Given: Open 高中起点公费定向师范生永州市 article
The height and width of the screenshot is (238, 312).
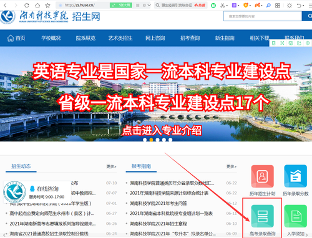Looking at the screenshot, I should [x=52, y=214].
